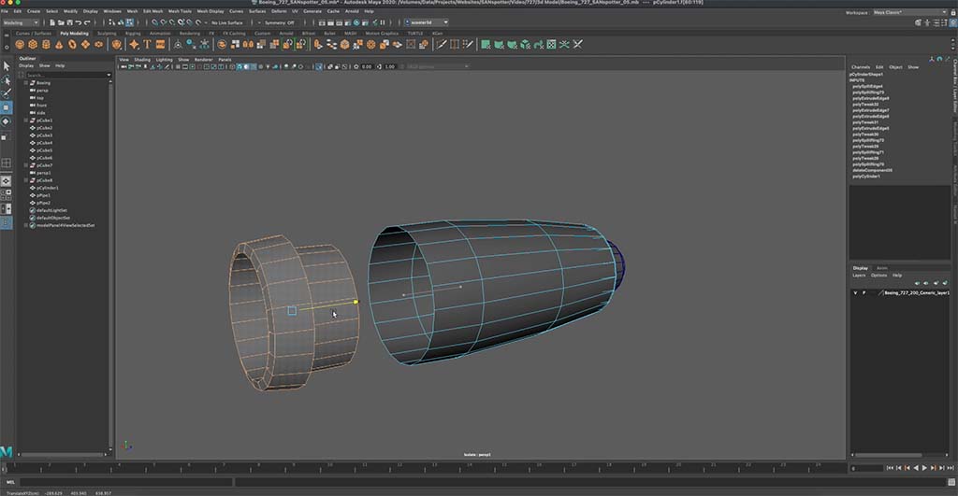Select polyExtrudeEdge7 in channel box inputs
This screenshot has height=496, width=958.
coord(869,110)
